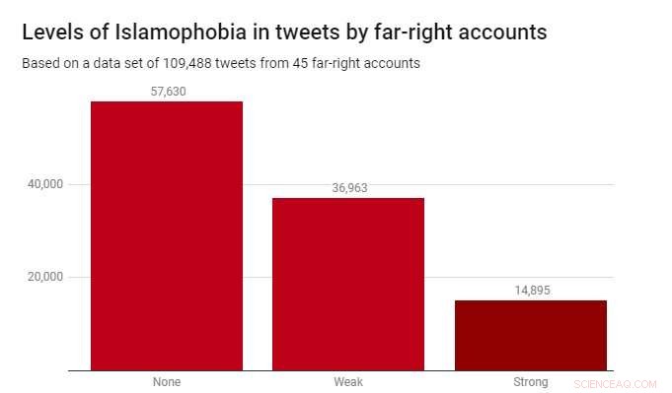The image size is (672, 393).
Task: Click the red None bar
Action: (x=167, y=236)
